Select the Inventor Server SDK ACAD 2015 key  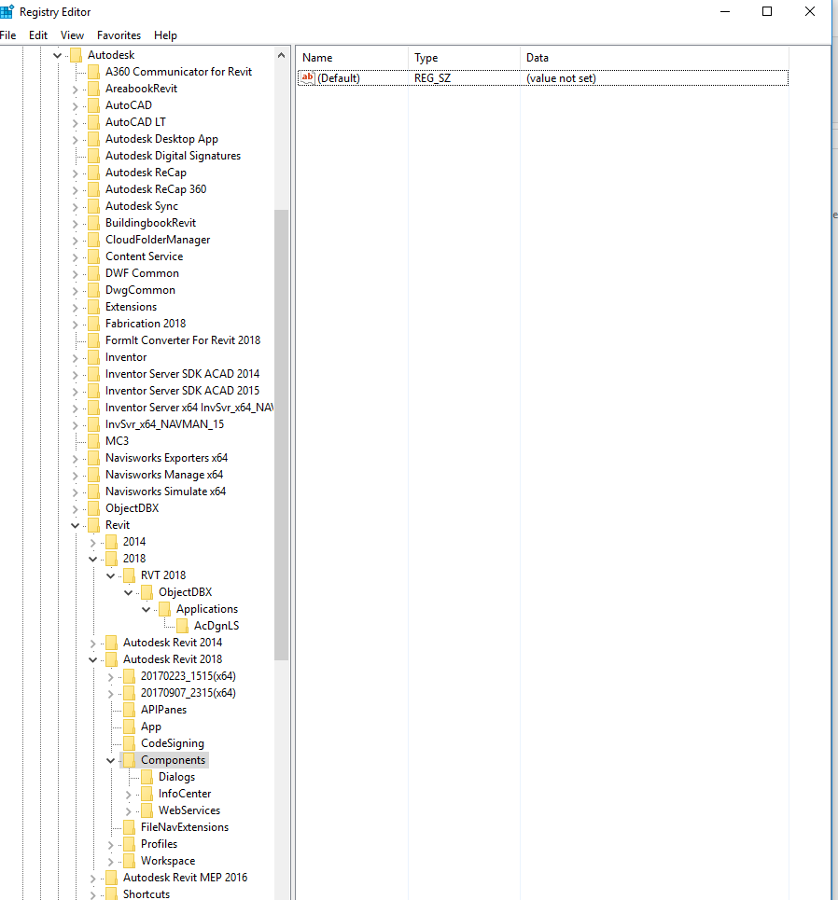182,391
